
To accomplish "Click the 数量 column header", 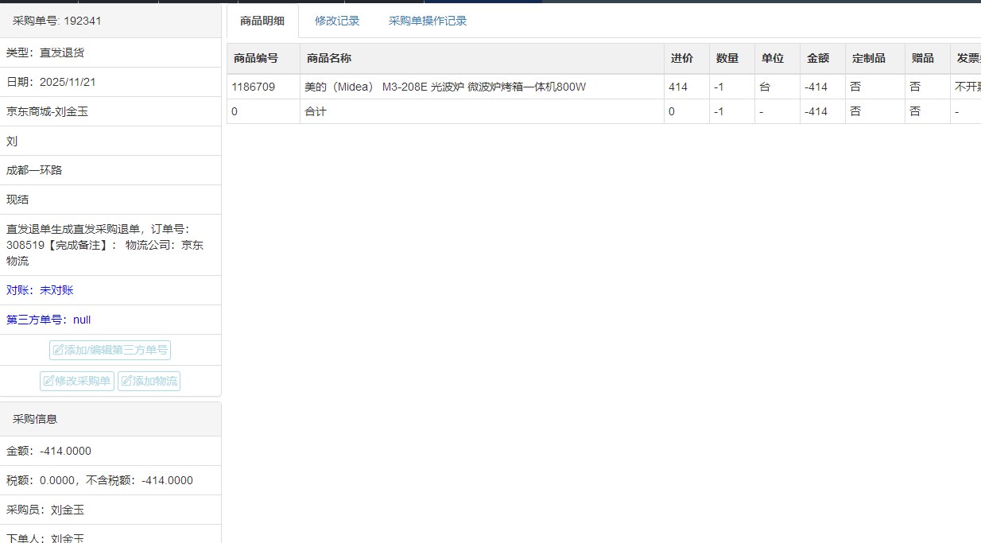I will coord(727,58).
